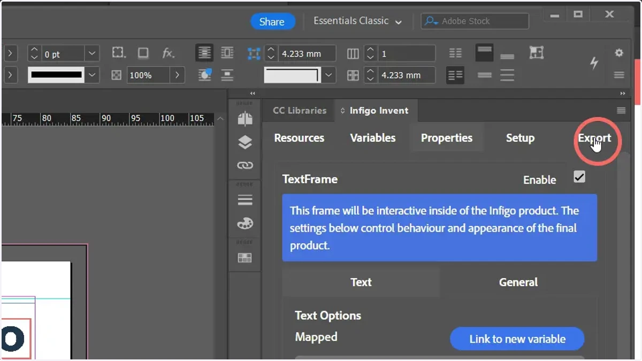Click the balance columns icon
Viewport: 642px width, 361px height.
pyautogui.click(x=455, y=53)
